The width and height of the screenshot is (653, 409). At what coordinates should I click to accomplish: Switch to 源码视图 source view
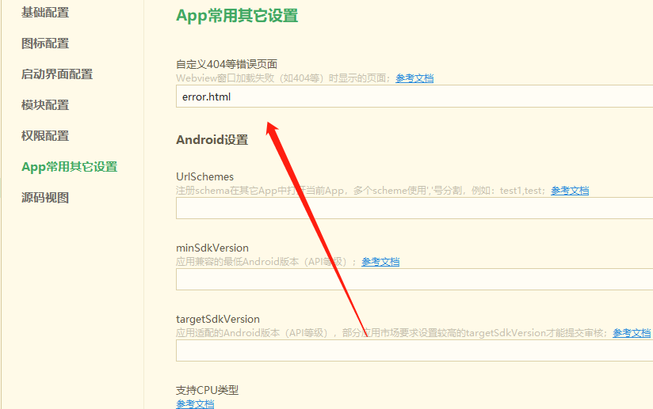[x=44, y=198]
